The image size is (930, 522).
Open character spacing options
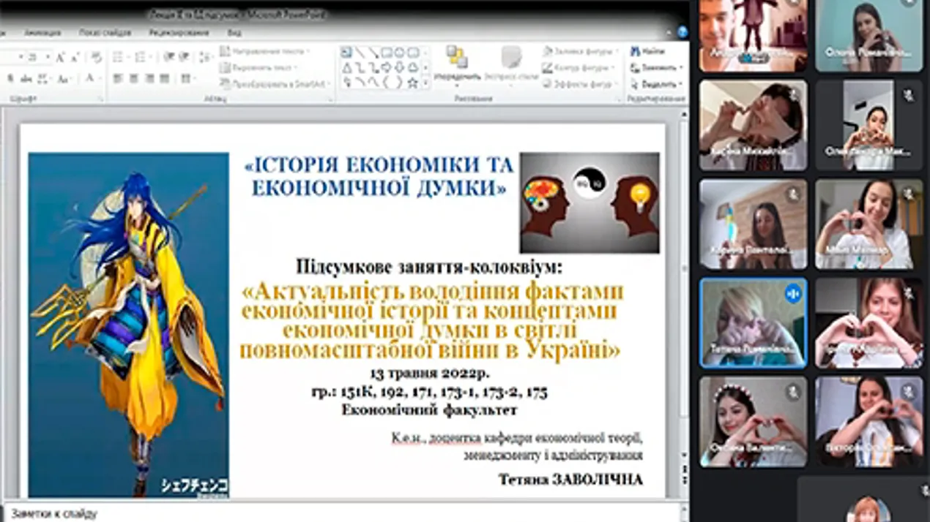[45, 78]
